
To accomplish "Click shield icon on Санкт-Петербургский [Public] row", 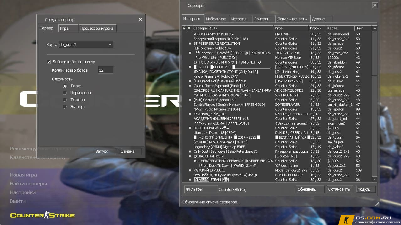I will coord(190,86).
